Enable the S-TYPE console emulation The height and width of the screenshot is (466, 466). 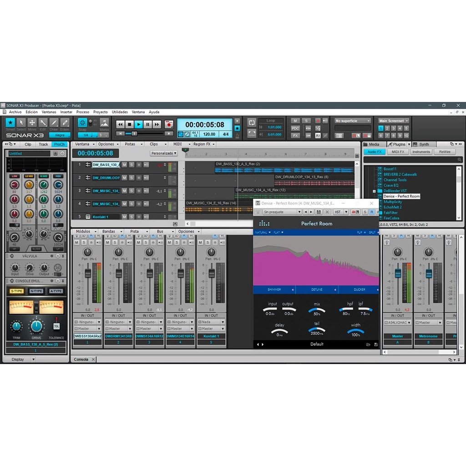coord(17,291)
